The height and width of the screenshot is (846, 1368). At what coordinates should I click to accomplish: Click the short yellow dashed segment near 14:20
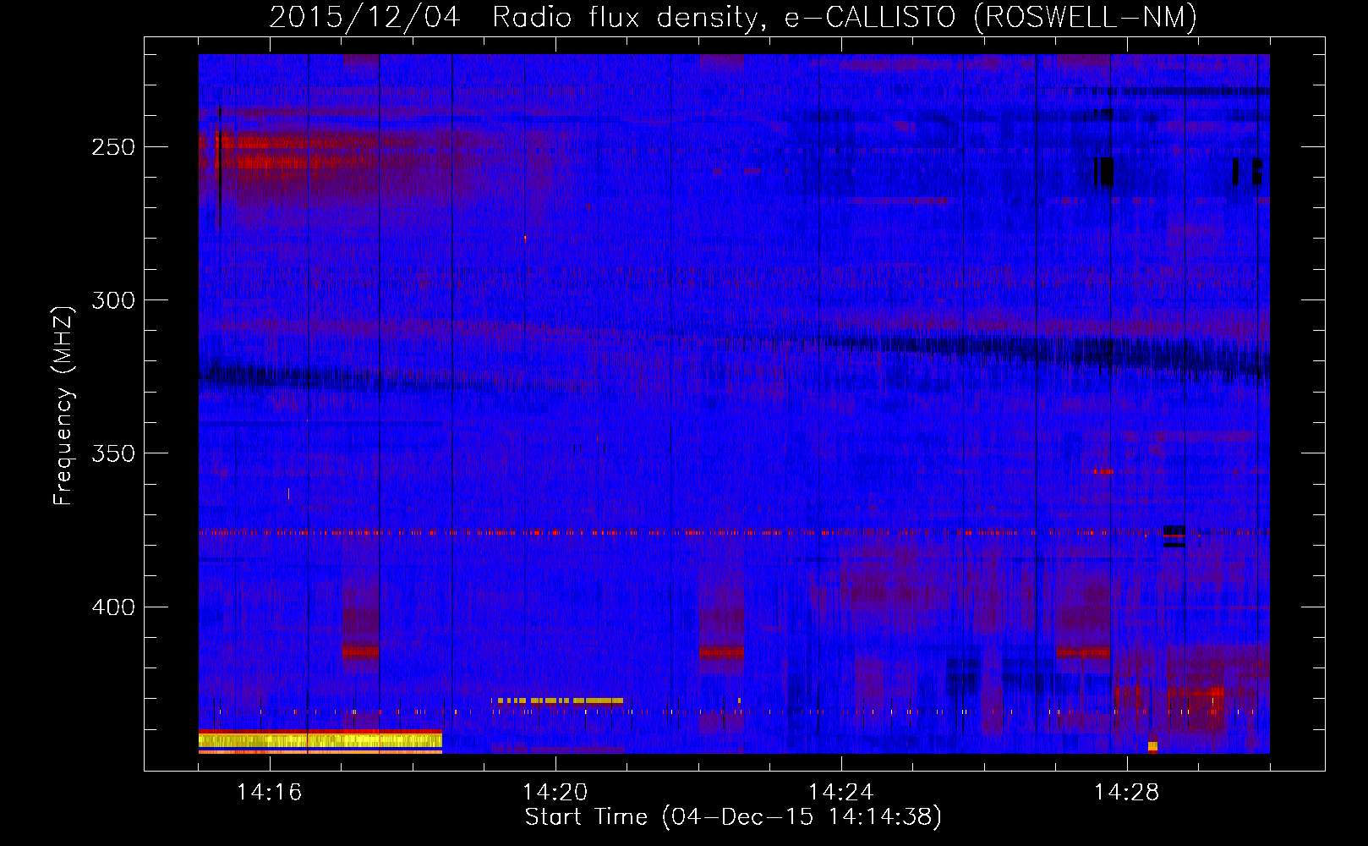click(560, 700)
